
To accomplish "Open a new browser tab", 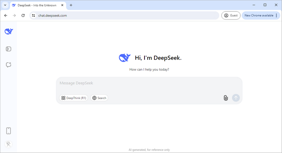I will [x=71, y=5].
